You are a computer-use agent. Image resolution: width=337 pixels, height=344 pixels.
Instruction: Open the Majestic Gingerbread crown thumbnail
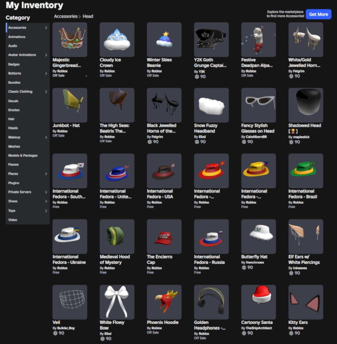tap(70, 40)
